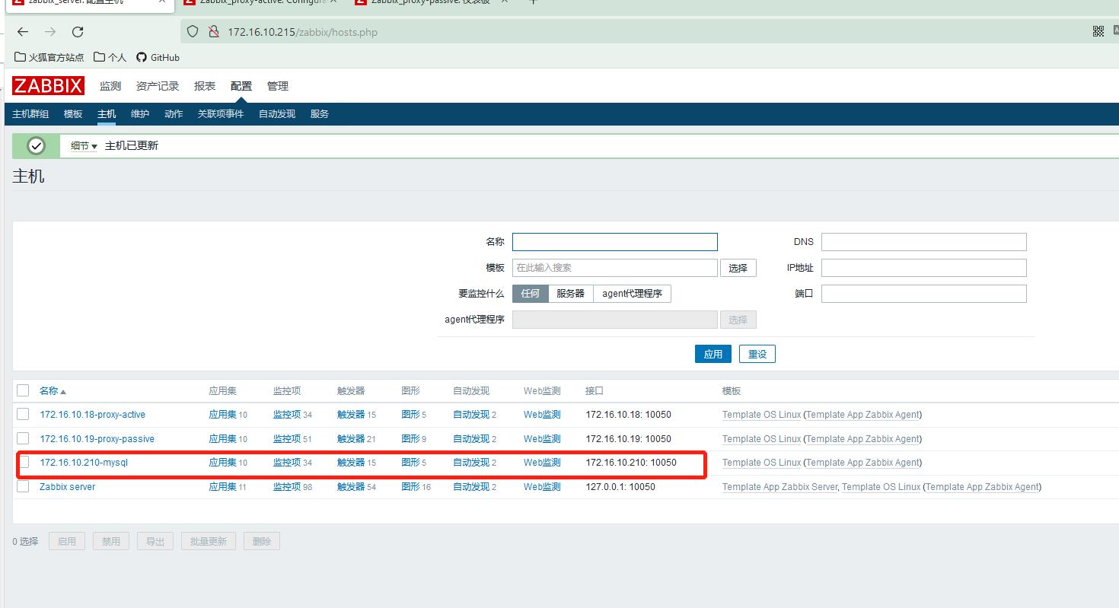Viewport: 1119px width, 608px height.
Task: Focus the 模板 search input
Action: click(x=615, y=268)
